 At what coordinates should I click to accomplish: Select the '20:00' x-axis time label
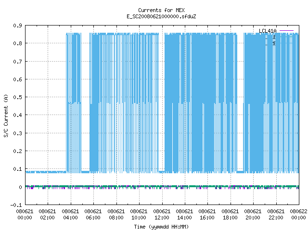pos(253,218)
